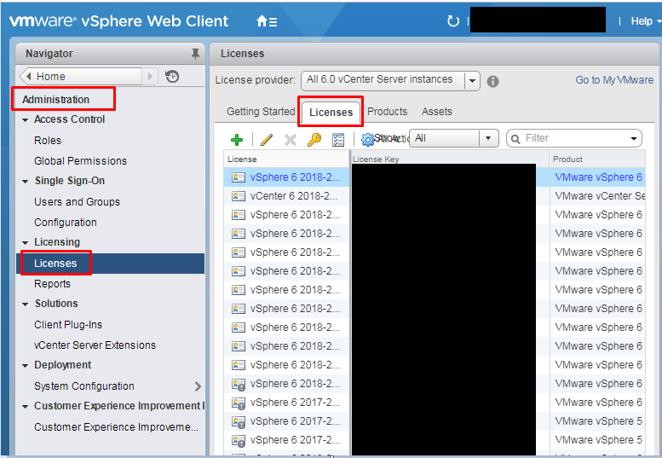The height and width of the screenshot is (458, 662).
Task: Open the gear actions menu
Action: [368, 139]
